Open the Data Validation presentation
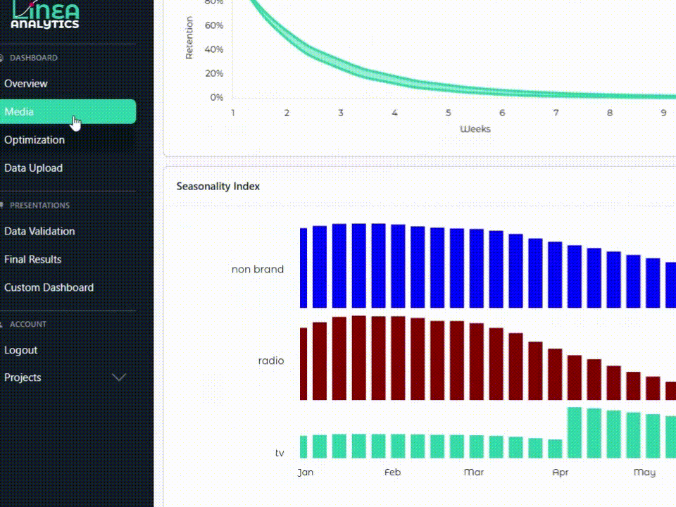 click(39, 231)
